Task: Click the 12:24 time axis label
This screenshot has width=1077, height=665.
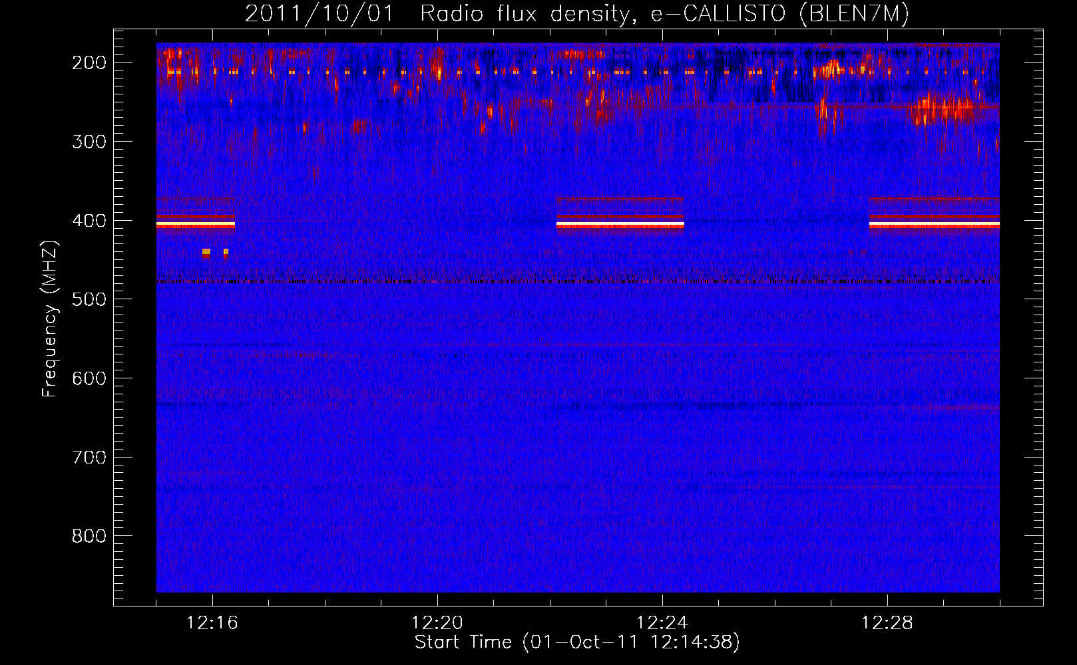Action: [662, 623]
